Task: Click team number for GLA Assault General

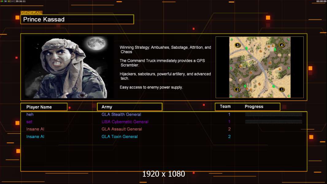Action: click(x=229, y=129)
